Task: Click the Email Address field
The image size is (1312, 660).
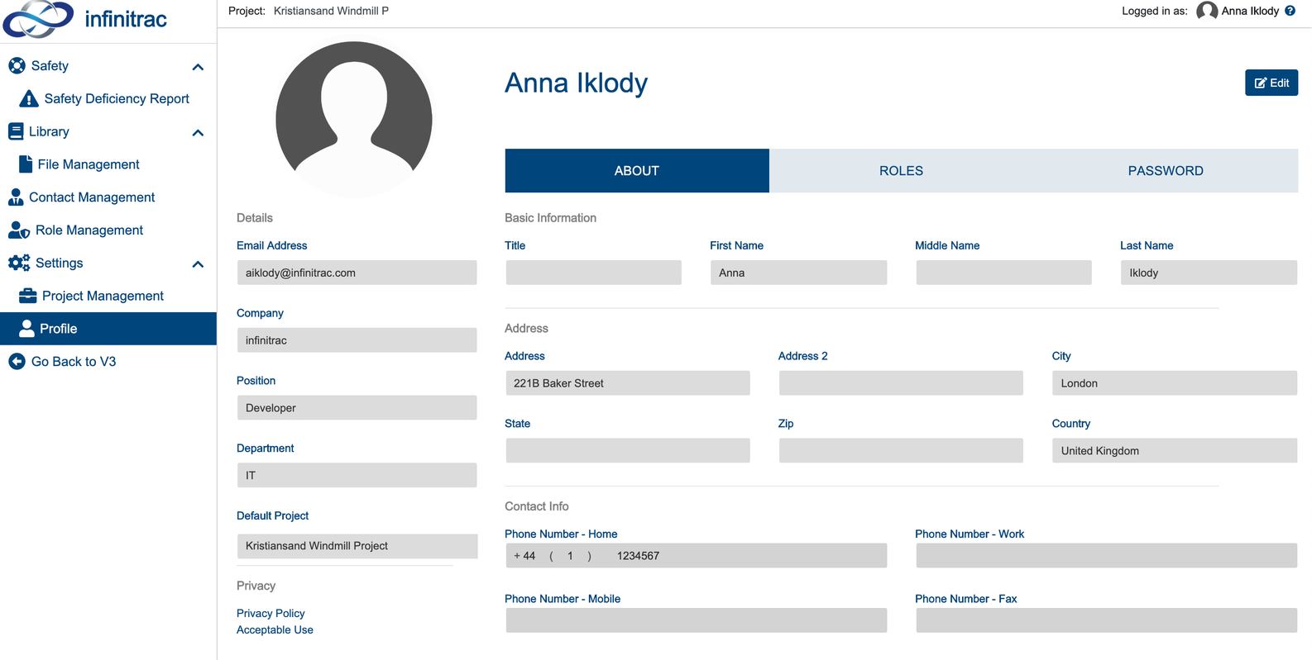Action: [x=357, y=273]
